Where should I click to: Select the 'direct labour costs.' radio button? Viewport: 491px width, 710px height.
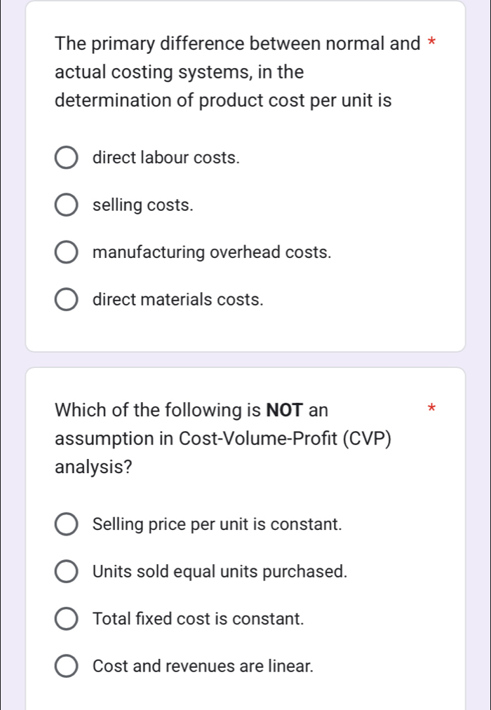pyautogui.click(x=67, y=158)
